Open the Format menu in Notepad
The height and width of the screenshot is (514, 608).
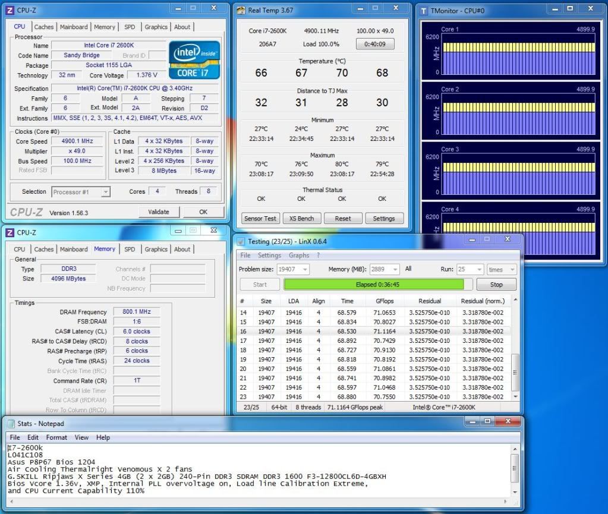pyautogui.click(x=56, y=437)
